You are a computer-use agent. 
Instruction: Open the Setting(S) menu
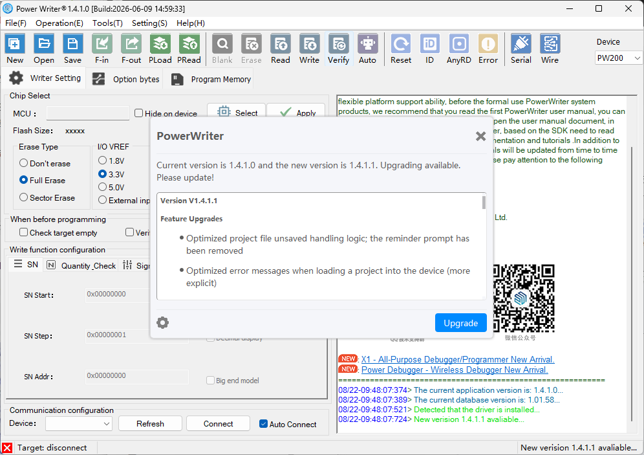[149, 23]
